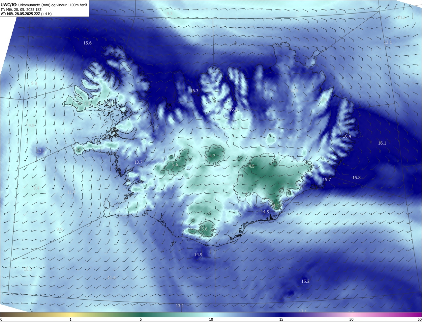Click the '15' label on the color scale
The height and width of the screenshot is (322, 422).
[281, 319]
